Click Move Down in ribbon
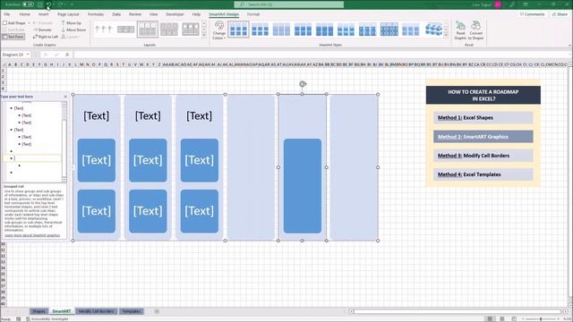The width and height of the screenshot is (573, 322). click(x=73, y=30)
